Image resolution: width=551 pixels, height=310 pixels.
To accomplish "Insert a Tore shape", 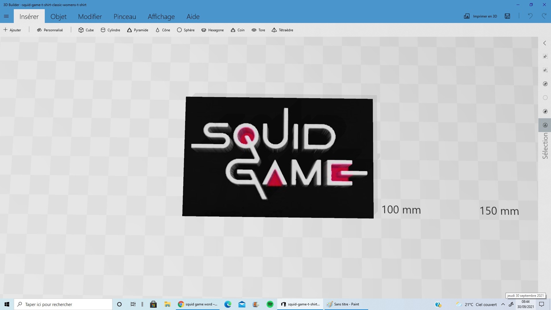I will point(258,30).
